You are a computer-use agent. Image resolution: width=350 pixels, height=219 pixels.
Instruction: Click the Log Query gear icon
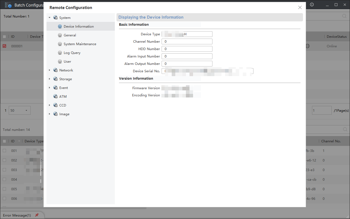tap(60, 53)
